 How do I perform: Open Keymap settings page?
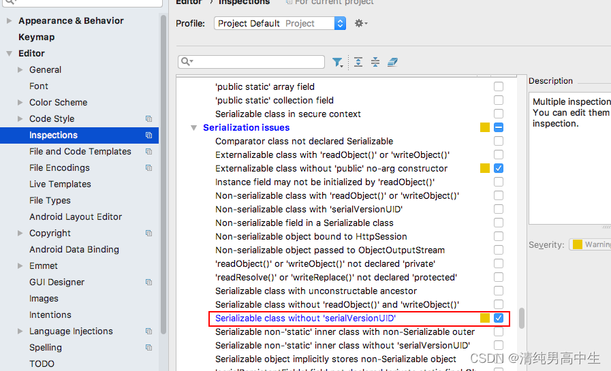[37, 37]
